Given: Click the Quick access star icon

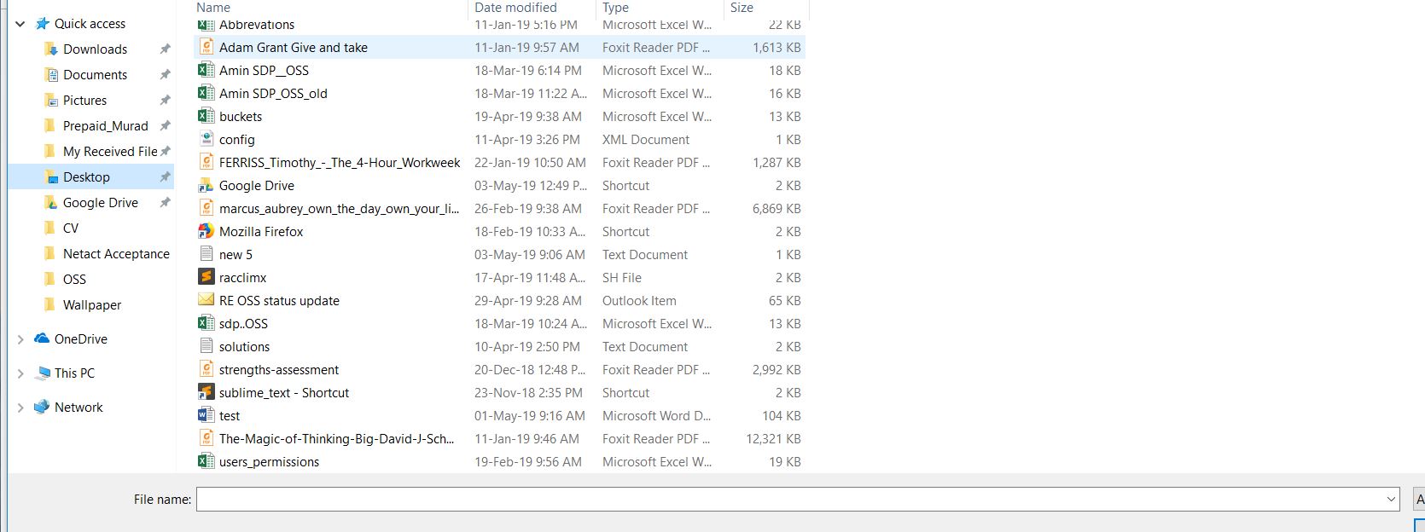Looking at the screenshot, I should point(42,24).
